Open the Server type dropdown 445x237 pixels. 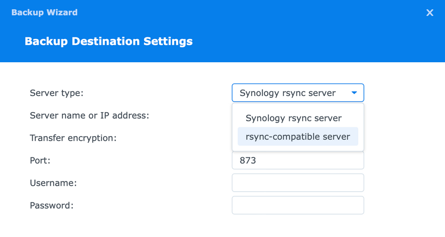pos(298,92)
